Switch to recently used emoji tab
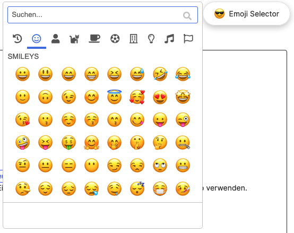This screenshot has width=294, height=233. (18, 39)
